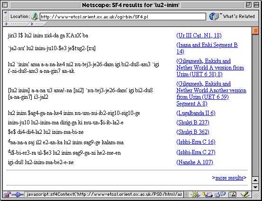Follow the more results link
Image resolution: width=262 pixels, height=201 pixels.
pyautogui.click(x=229, y=178)
